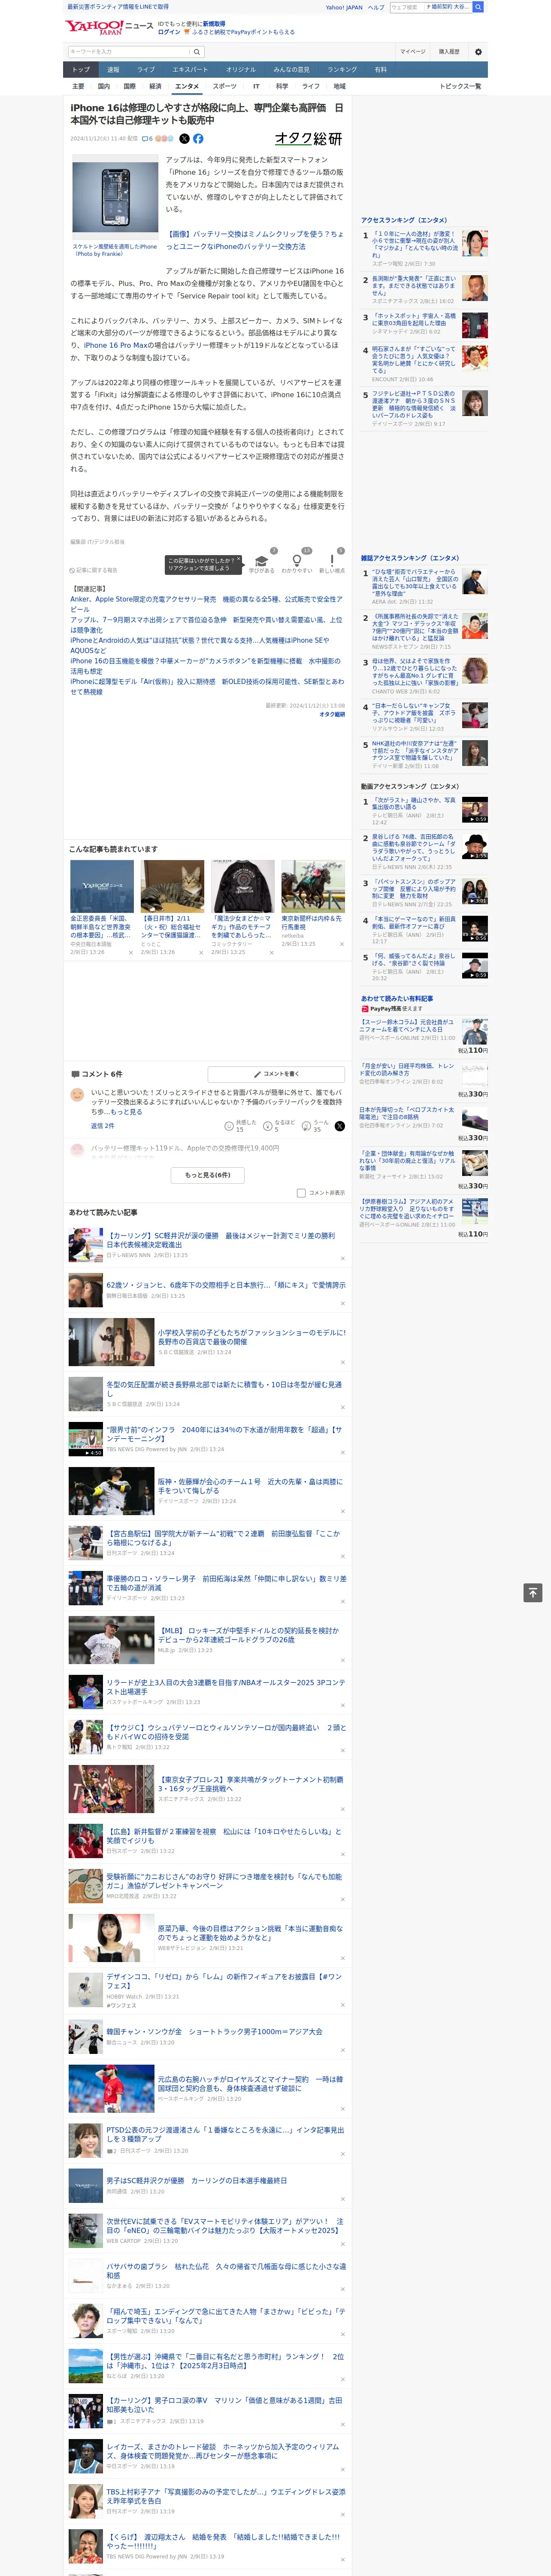Screen dimensions: 551x2576
Task: Click the コメントを書く button
Action: pyautogui.click(x=276, y=1074)
